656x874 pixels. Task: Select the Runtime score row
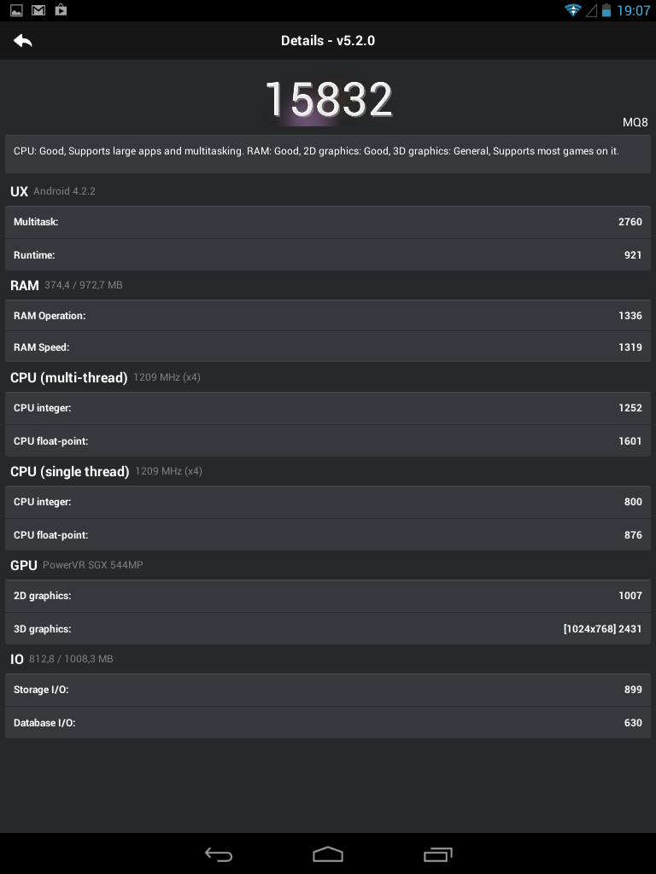(x=328, y=255)
